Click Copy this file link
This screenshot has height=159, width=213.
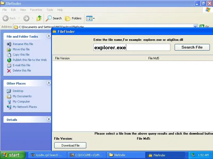[21, 55]
